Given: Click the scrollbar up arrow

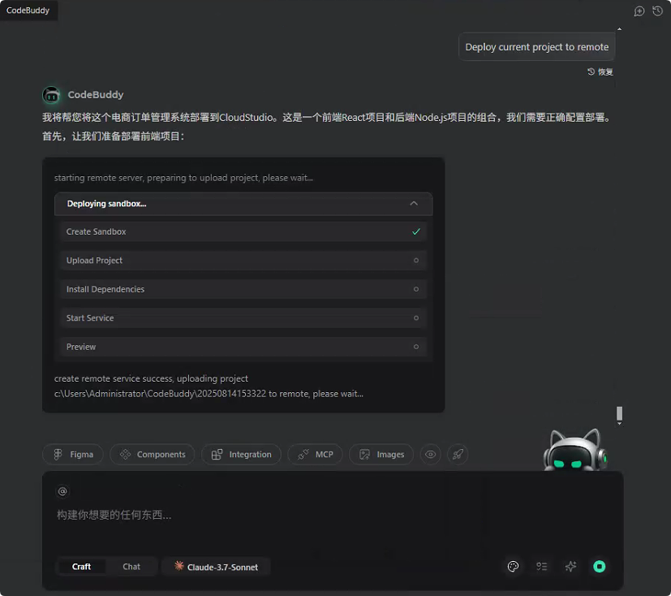Looking at the screenshot, I should pos(619,29).
